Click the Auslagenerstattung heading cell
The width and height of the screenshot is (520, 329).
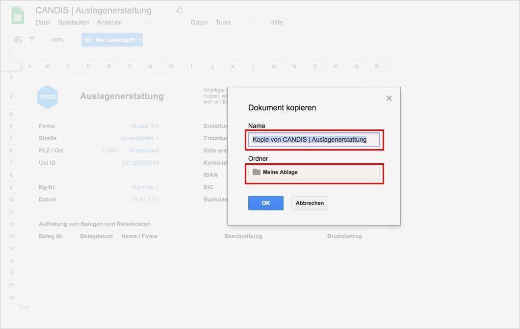pyautogui.click(x=122, y=96)
